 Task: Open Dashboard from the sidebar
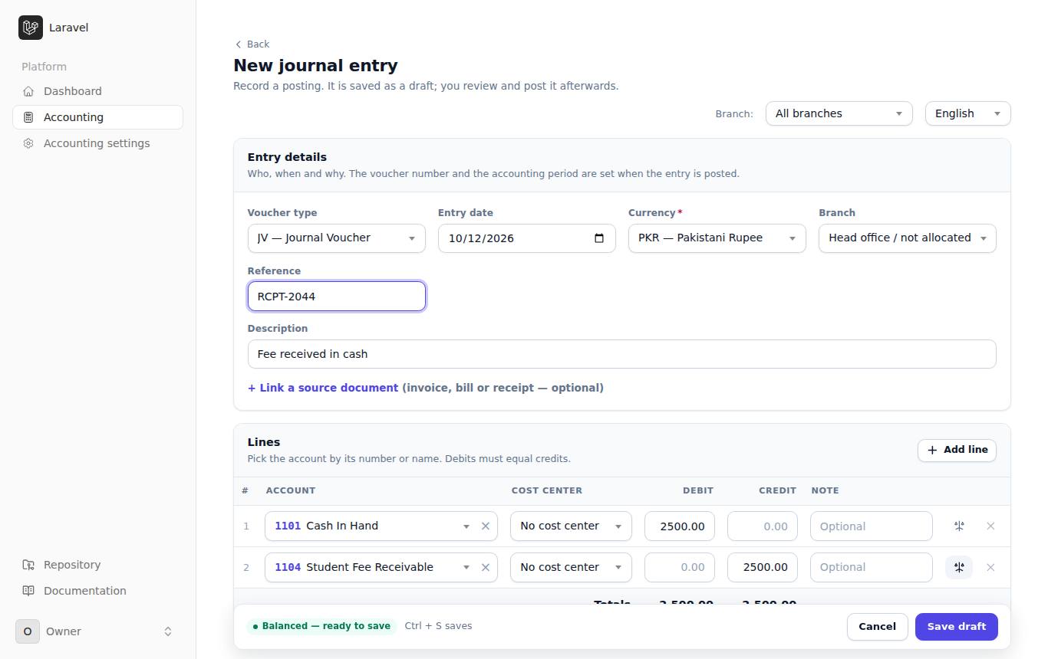pos(97,91)
